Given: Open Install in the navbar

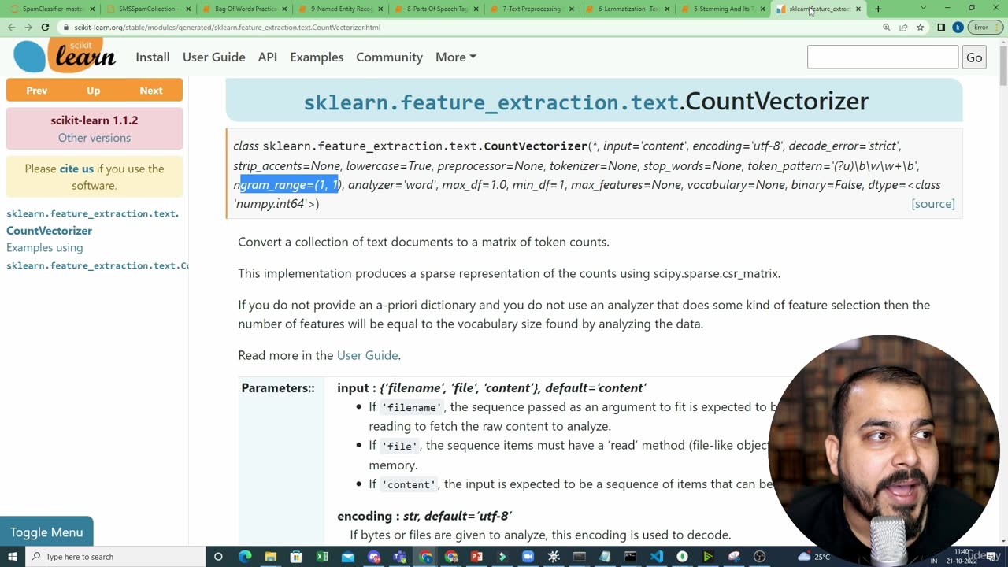Looking at the screenshot, I should [x=153, y=57].
